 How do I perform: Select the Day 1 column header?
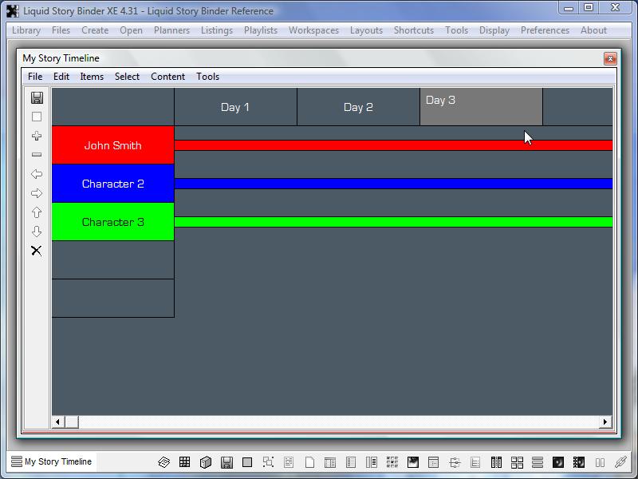(x=235, y=107)
